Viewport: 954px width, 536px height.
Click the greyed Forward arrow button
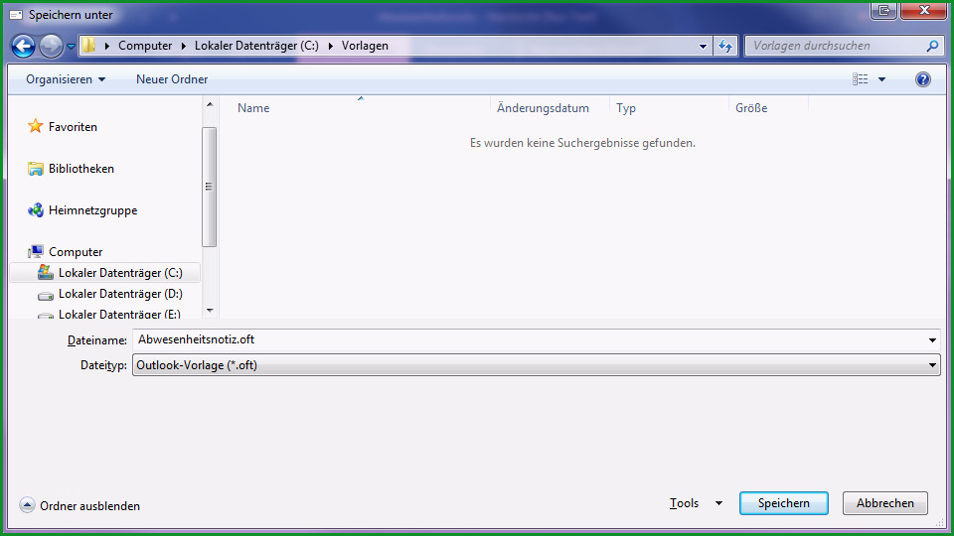click(51, 46)
